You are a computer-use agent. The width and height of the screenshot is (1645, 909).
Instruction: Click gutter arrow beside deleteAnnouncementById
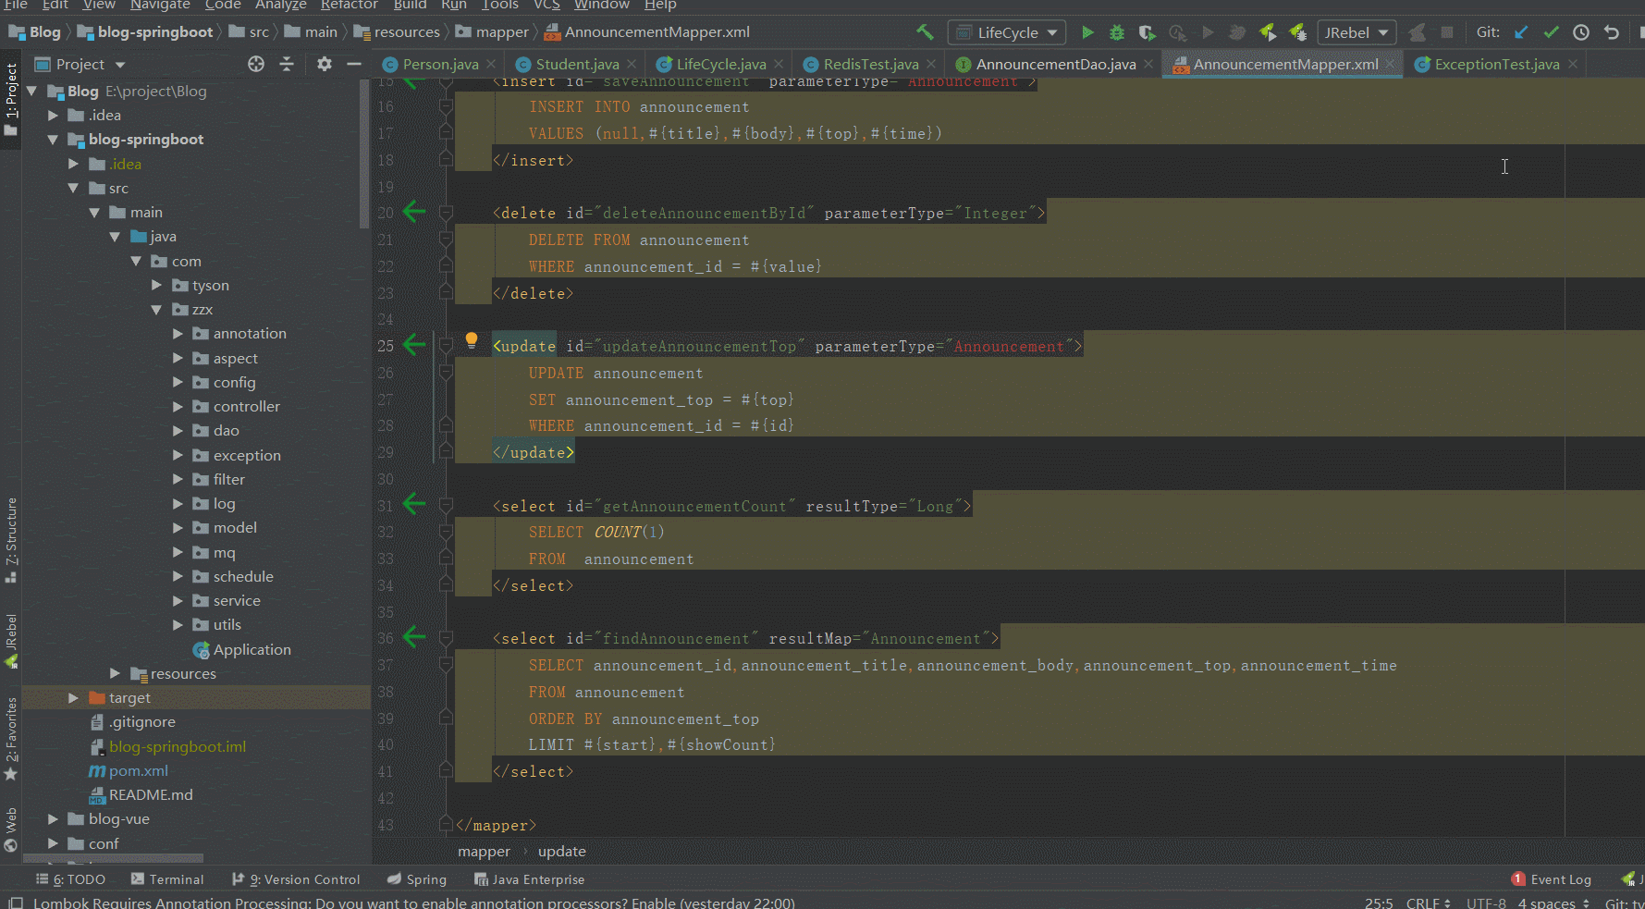coord(414,213)
